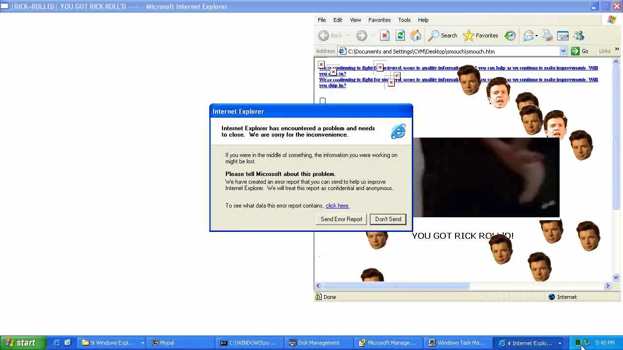Click the 5:48 PM system clock
Image resolution: width=623 pixels, height=350 pixels.
(x=605, y=343)
